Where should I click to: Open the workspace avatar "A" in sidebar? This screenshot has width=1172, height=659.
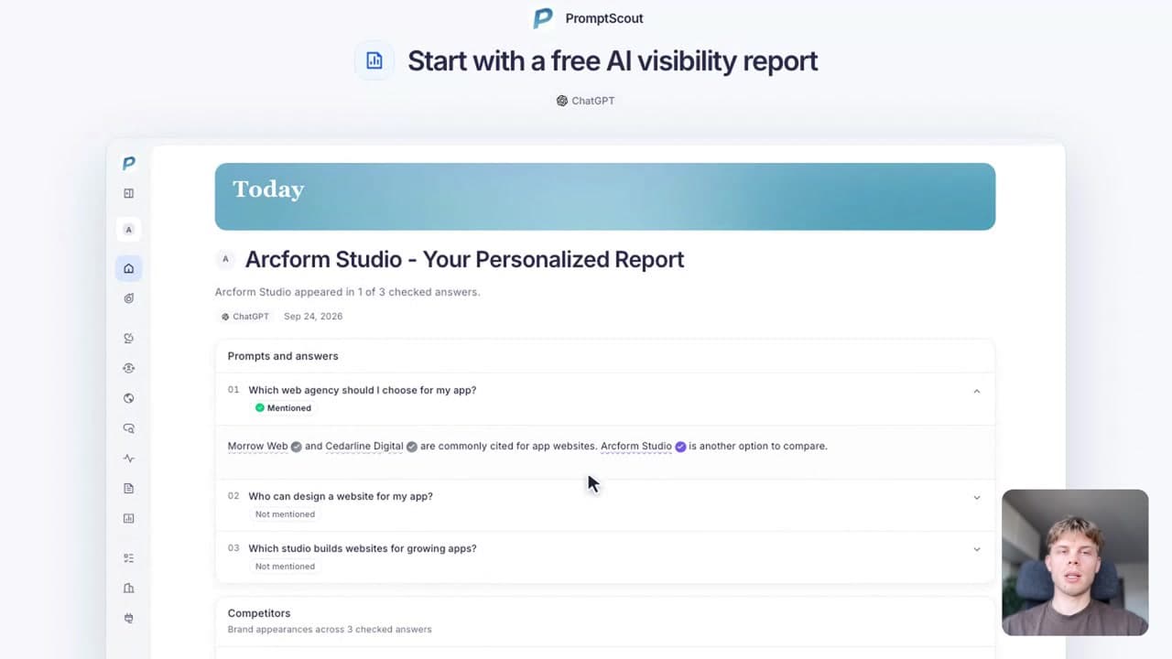point(128,230)
